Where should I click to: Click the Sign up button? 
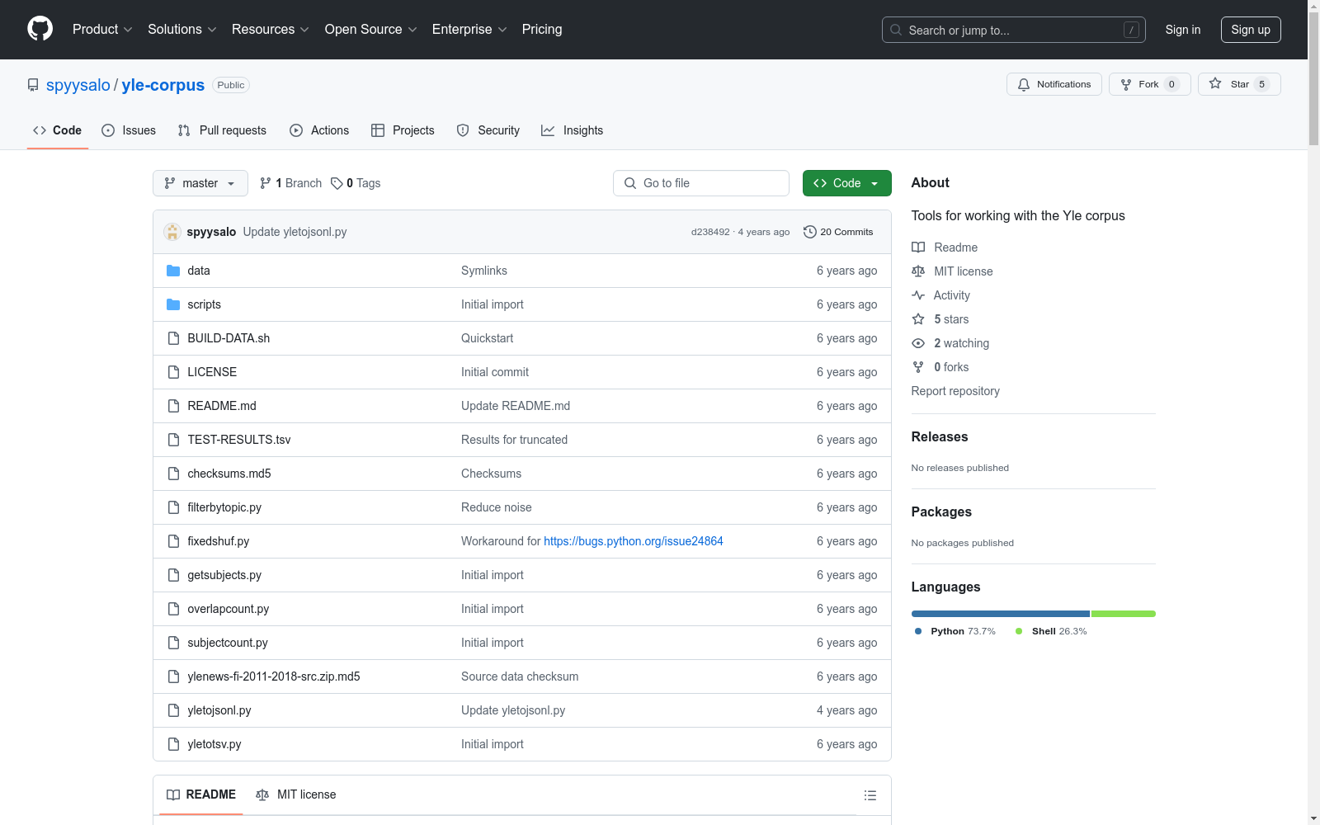click(x=1251, y=30)
